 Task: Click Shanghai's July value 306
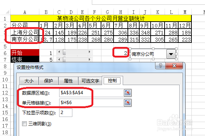(121, 32)
